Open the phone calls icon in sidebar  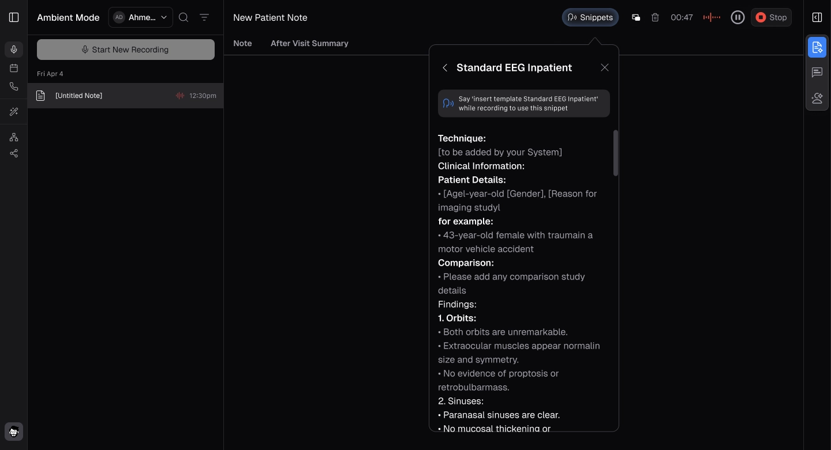14,86
